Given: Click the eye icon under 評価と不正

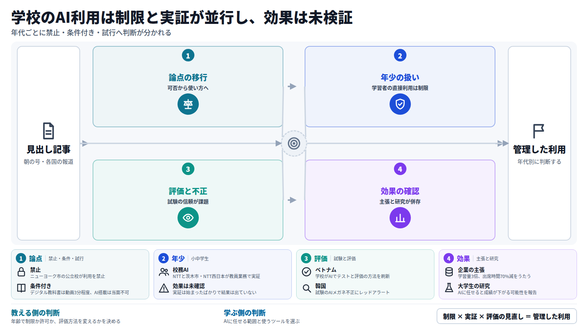Looking at the screenshot, I should click(x=188, y=218).
